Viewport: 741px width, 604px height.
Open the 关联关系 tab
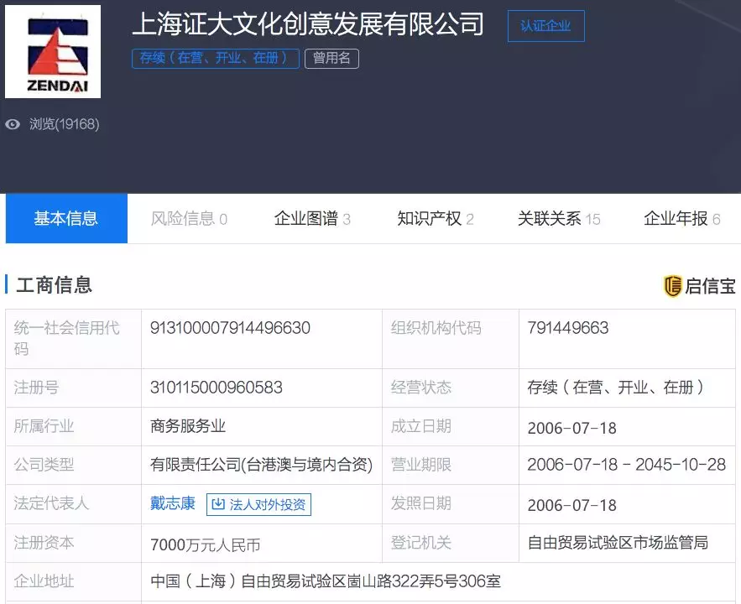click(x=558, y=219)
